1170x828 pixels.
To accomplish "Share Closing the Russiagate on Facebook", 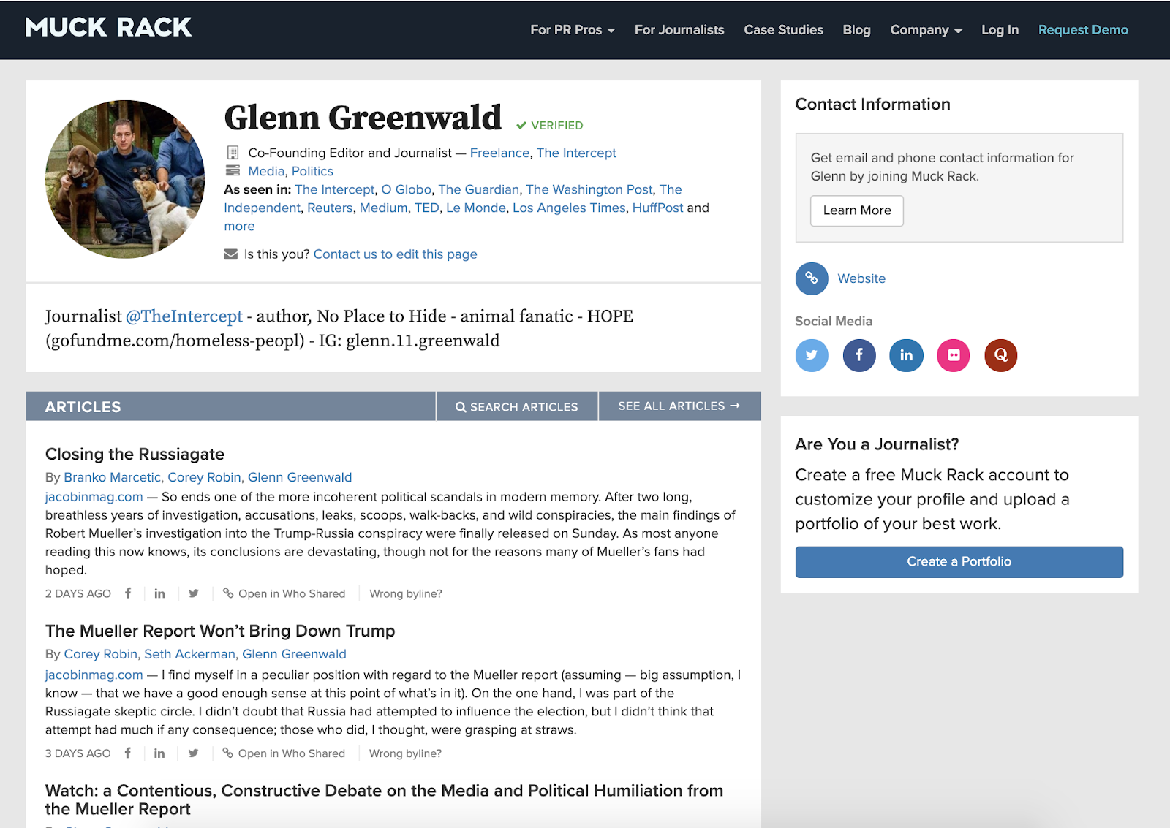I will [128, 593].
